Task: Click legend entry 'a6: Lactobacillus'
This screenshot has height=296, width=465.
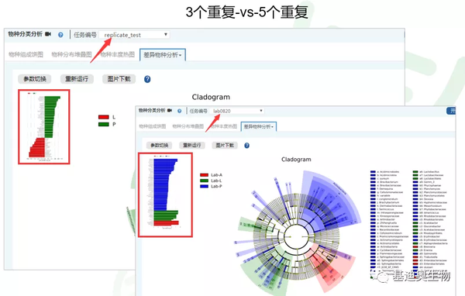Action: (x=425, y=172)
